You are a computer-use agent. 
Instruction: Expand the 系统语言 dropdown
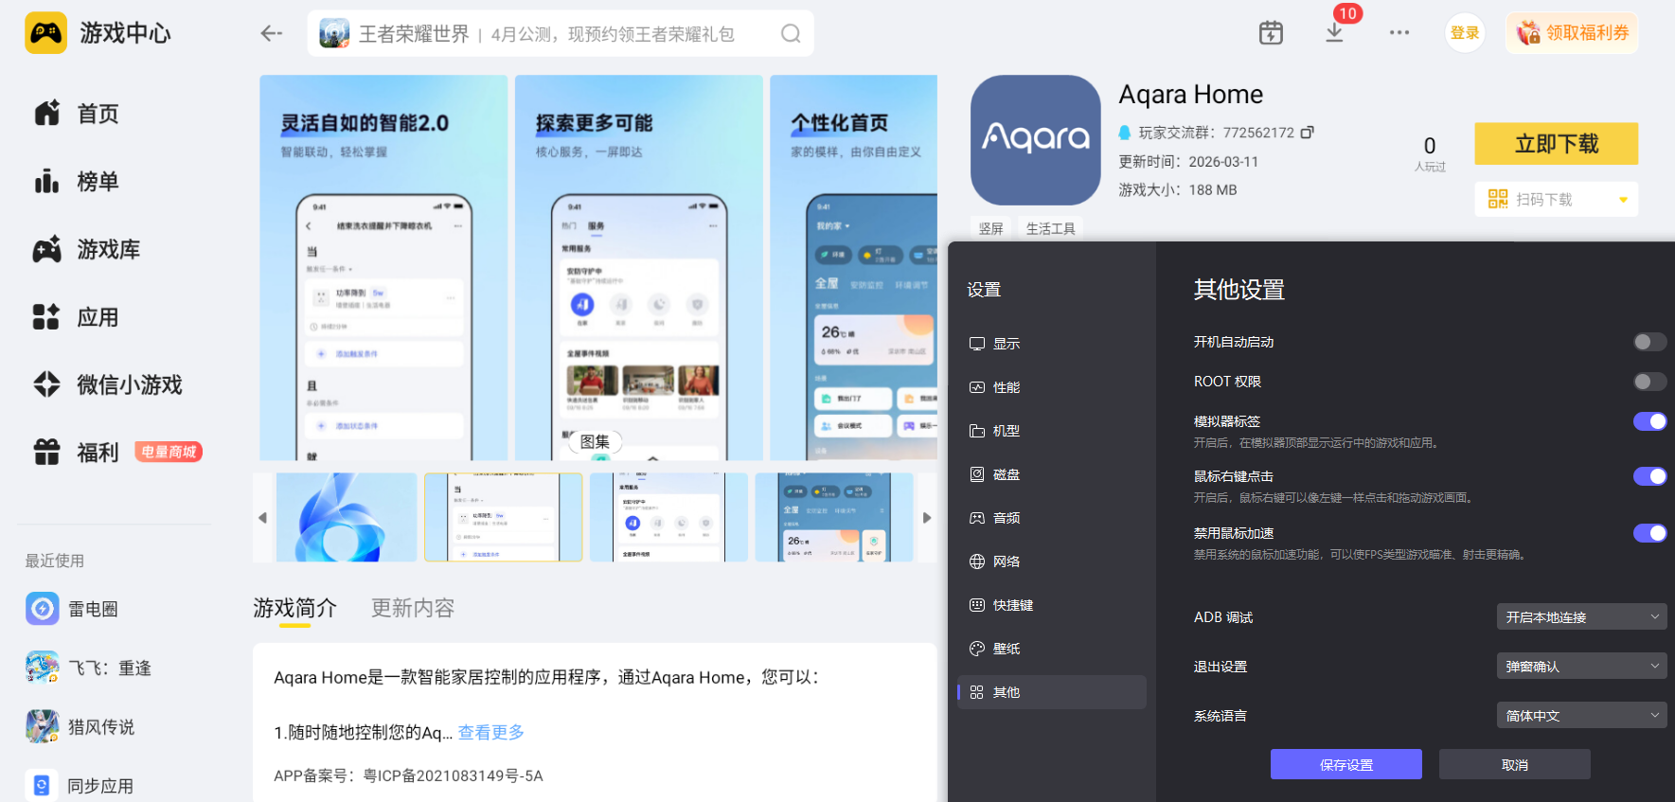(x=1581, y=716)
